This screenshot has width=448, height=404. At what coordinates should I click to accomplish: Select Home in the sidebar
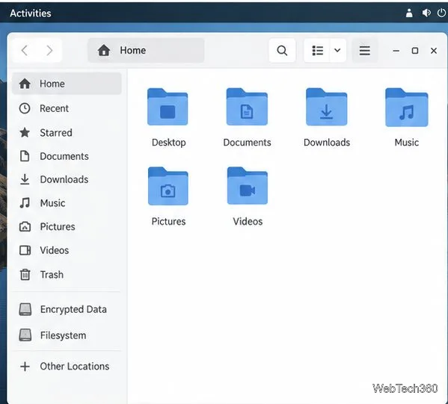(67, 84)
